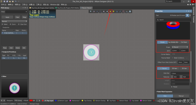
Task: Redo the last undone action
Action: 19,1
